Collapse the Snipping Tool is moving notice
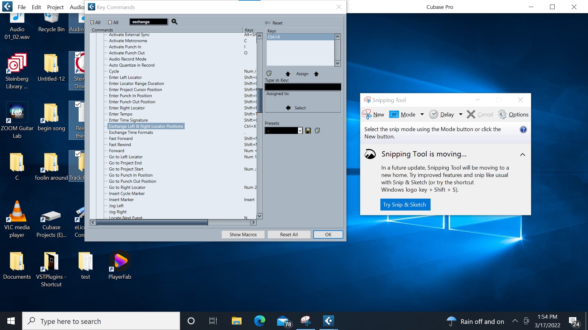Image resolution: width=588 pixels, height=330 pixels. click(x=522, y=155)
